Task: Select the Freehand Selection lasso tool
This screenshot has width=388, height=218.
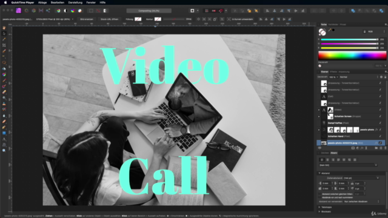Action: click(4, 63)
